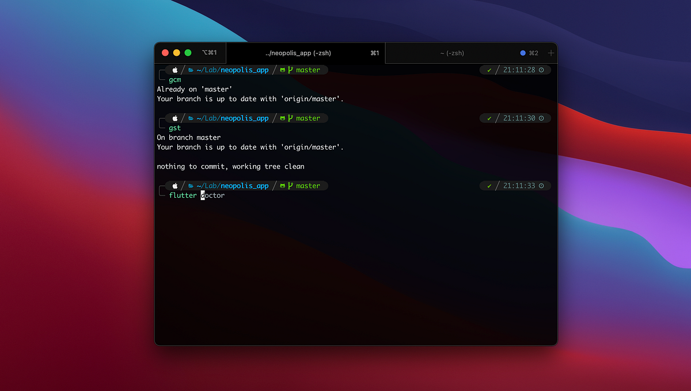This screenshot has height=391, width=691.
Task: Click the checkmark beside the gst command timestamp
Action: (x=489, y=118)
